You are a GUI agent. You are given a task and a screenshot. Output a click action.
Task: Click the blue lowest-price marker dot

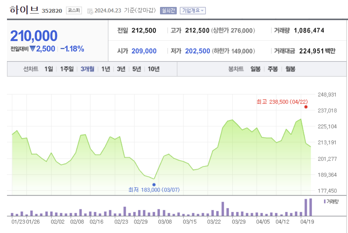click(x=154, y=185)
